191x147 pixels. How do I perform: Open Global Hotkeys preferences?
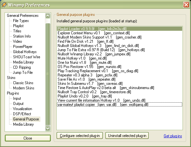(25, 52)
